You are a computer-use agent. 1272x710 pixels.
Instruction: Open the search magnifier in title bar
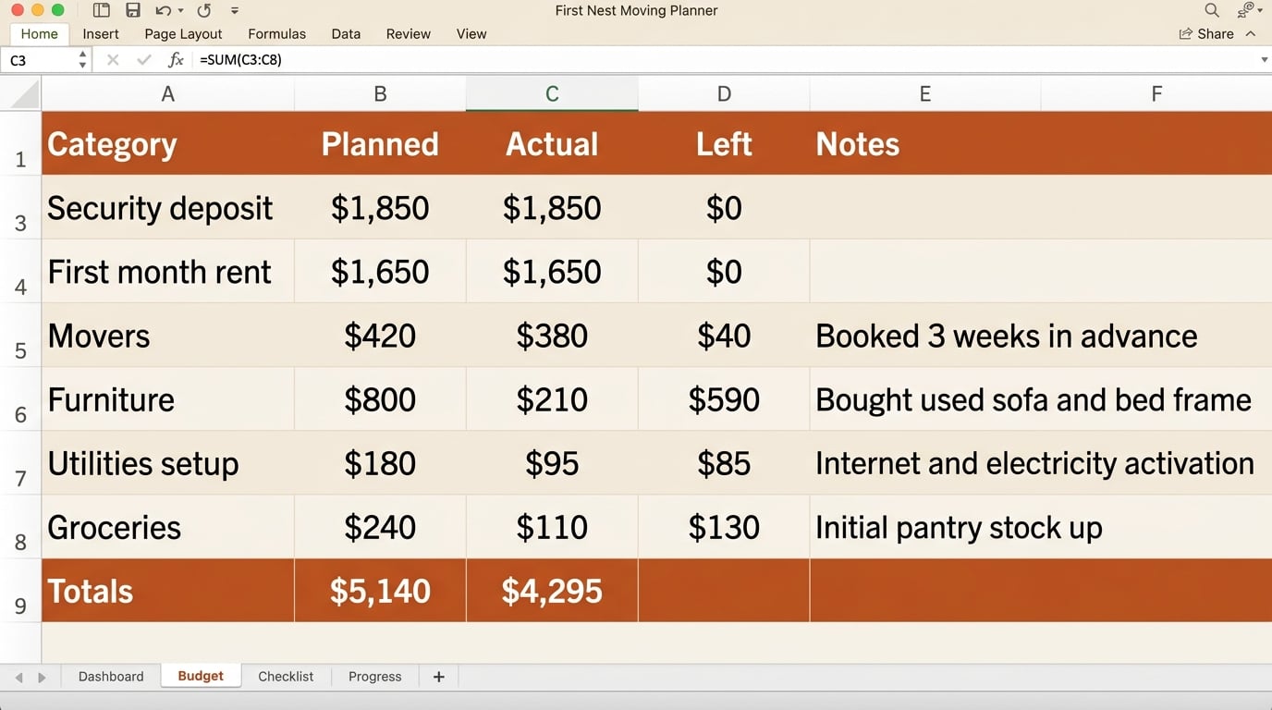pyautogui.click(x=1212, y=10)
